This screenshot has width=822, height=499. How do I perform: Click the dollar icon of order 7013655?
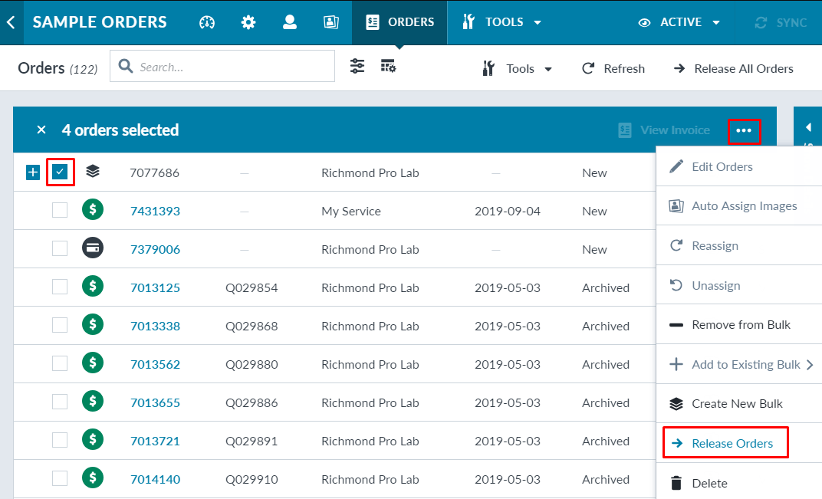click(x=93, y=401)
